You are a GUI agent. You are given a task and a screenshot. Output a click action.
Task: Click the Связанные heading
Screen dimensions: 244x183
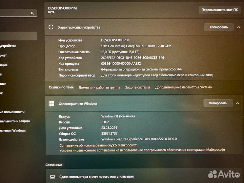54,165
